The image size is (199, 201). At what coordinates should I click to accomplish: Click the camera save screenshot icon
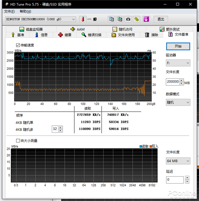(128, 19)
